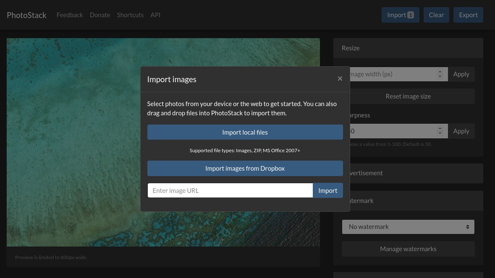The width and height of the screenshot is (495, 278).
Task: Click Import images from Dropbox button
Action: tap(245, 168)
